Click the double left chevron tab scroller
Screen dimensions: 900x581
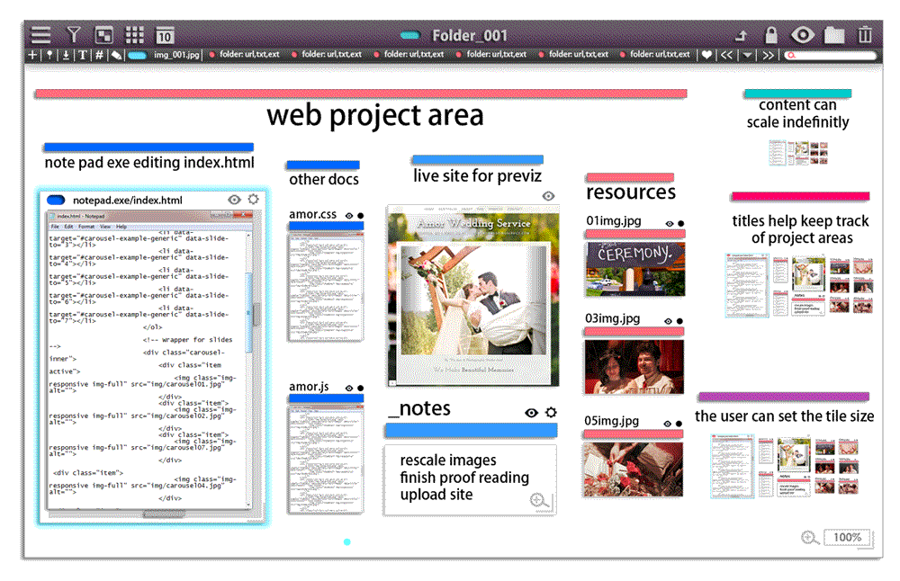point(727,55)
